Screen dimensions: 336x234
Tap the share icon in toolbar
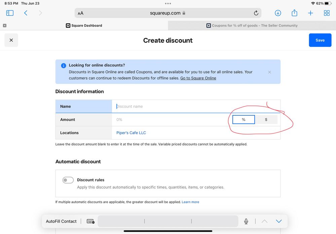click(294, 13)
